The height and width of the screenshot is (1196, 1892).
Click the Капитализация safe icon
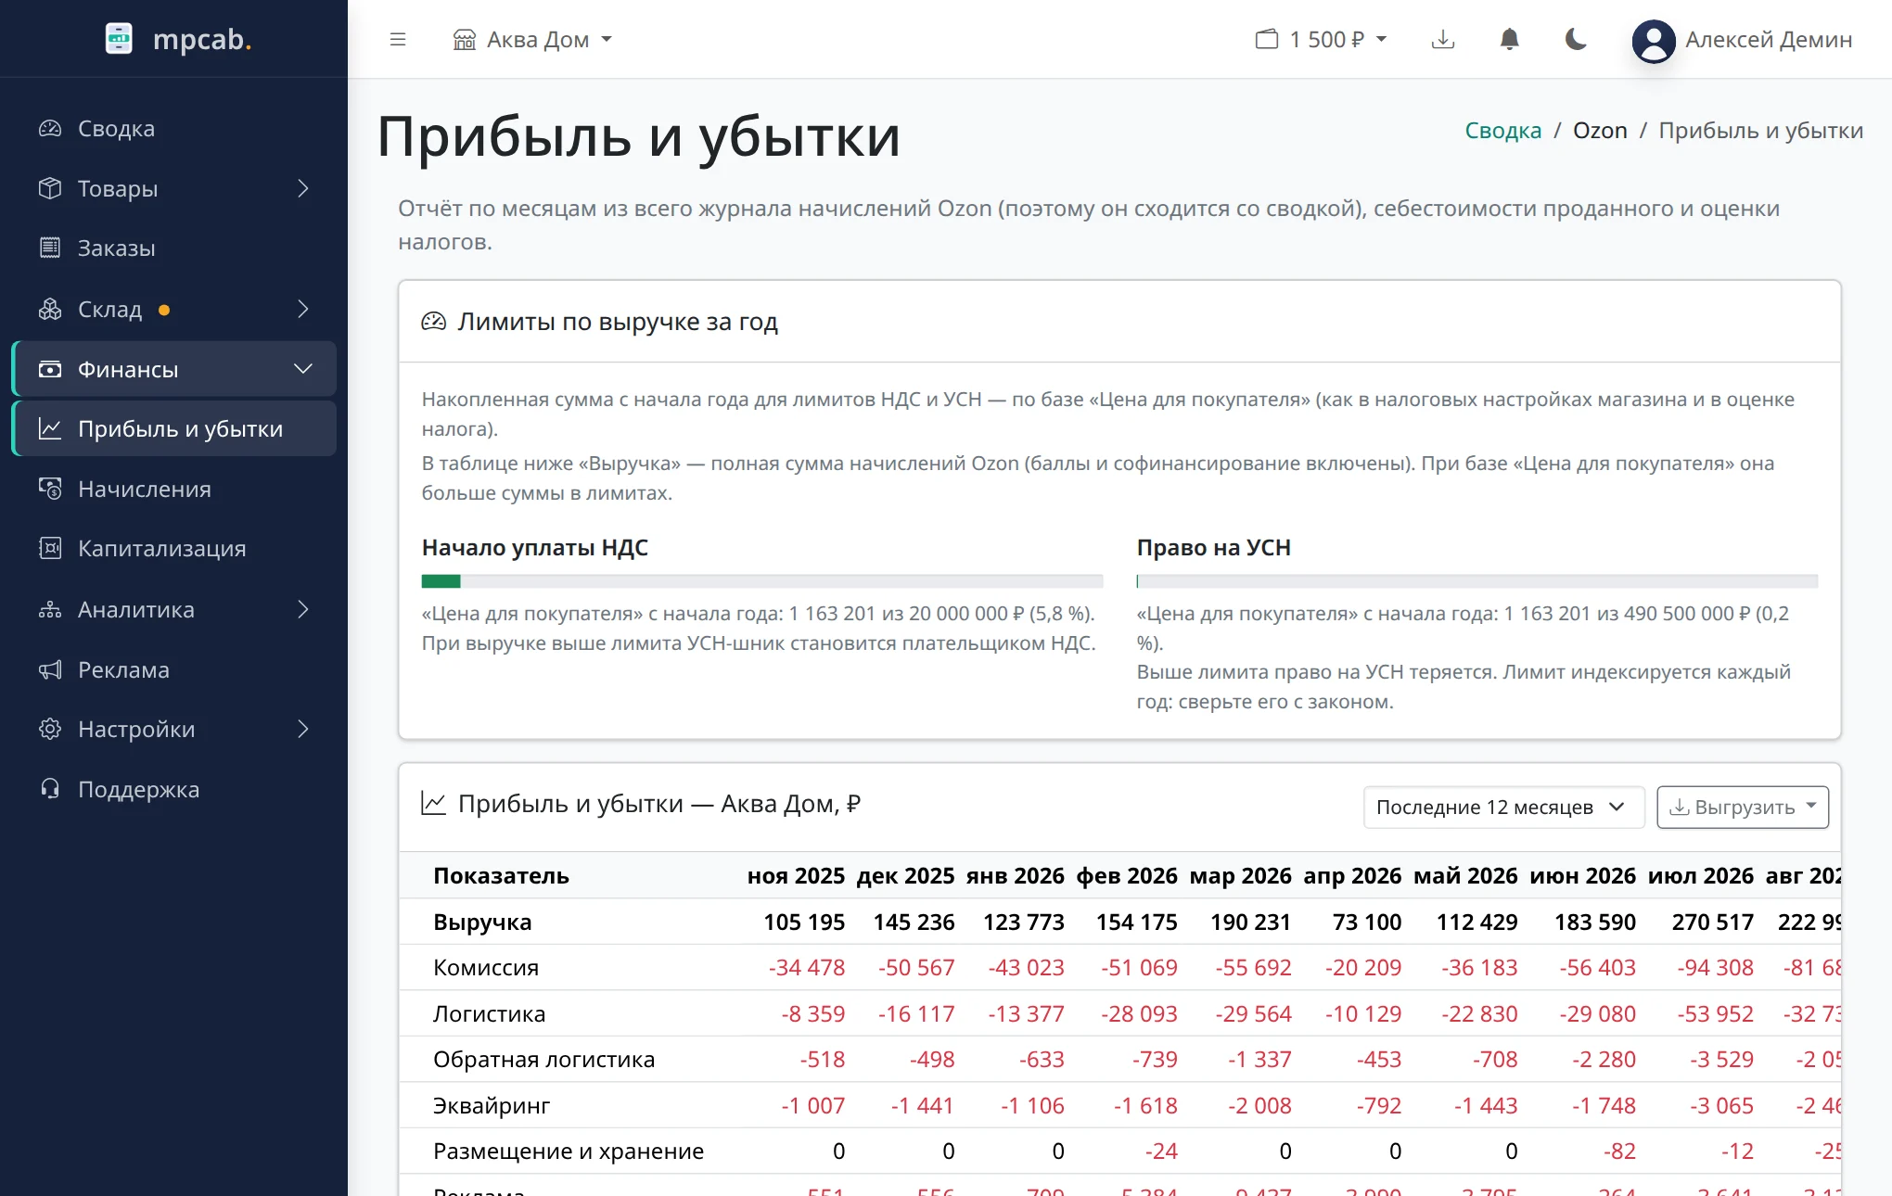pyautogui.click(x=50, y=548)
